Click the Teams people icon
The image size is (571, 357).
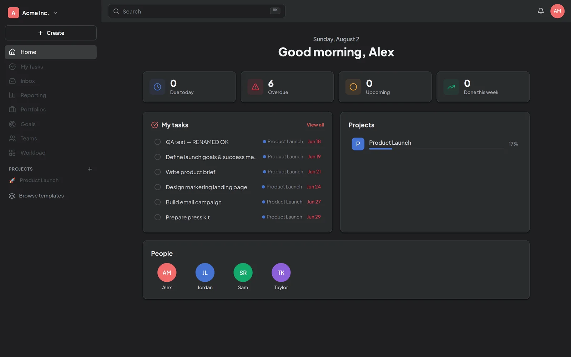pos(12,139)
